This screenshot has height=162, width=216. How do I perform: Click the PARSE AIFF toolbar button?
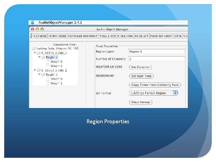click(x=142, y=36)
